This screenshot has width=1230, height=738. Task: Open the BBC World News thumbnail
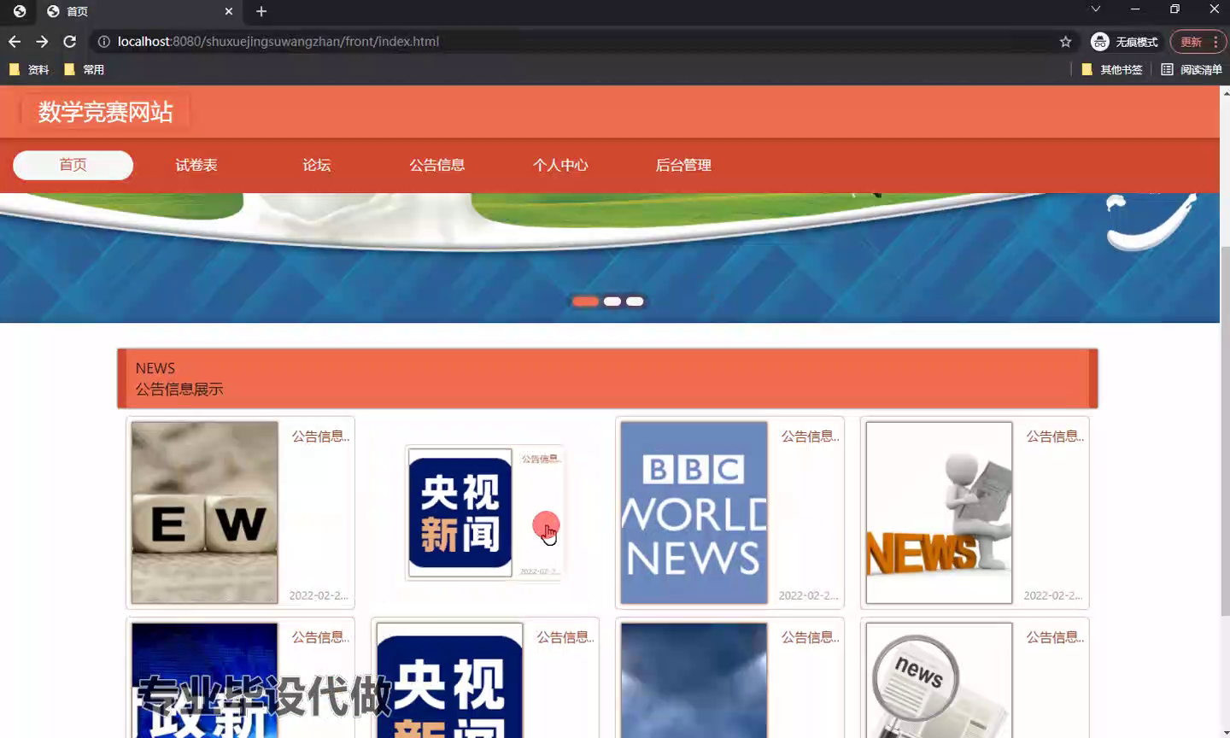694,512
